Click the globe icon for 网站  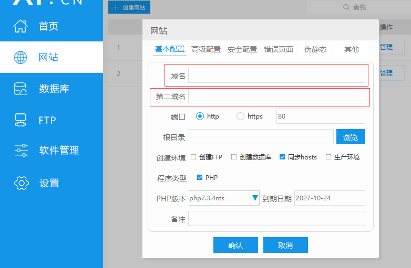pyautogui.click(x=20, y=57)
